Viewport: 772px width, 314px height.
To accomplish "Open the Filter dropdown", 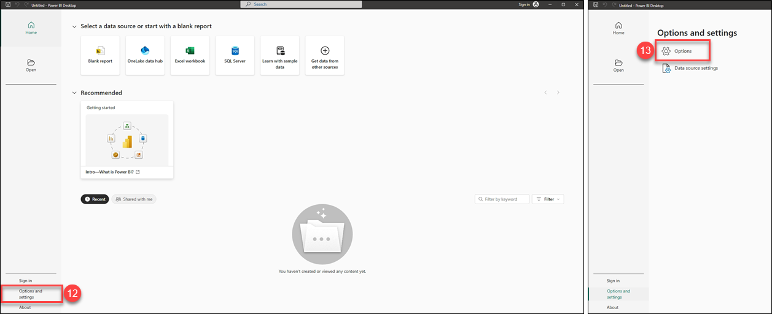I will coord(548,199).
